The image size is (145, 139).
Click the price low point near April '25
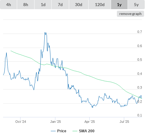93,107
